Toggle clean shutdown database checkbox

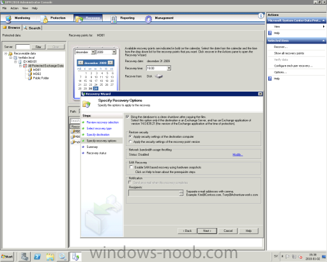click(127, 117)
